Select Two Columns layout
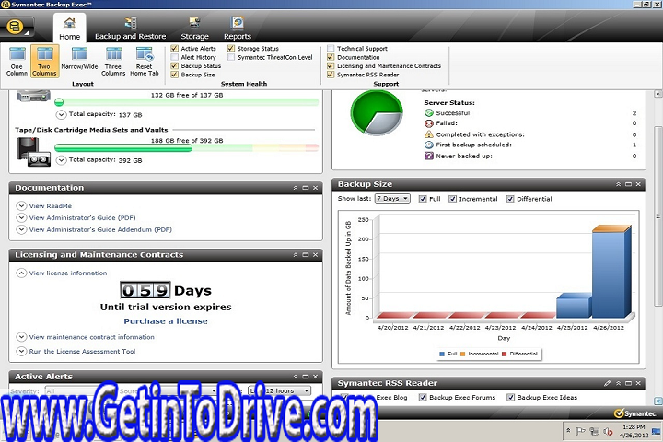663x442 pixels. pyautogui.click(x=44, y=62)
